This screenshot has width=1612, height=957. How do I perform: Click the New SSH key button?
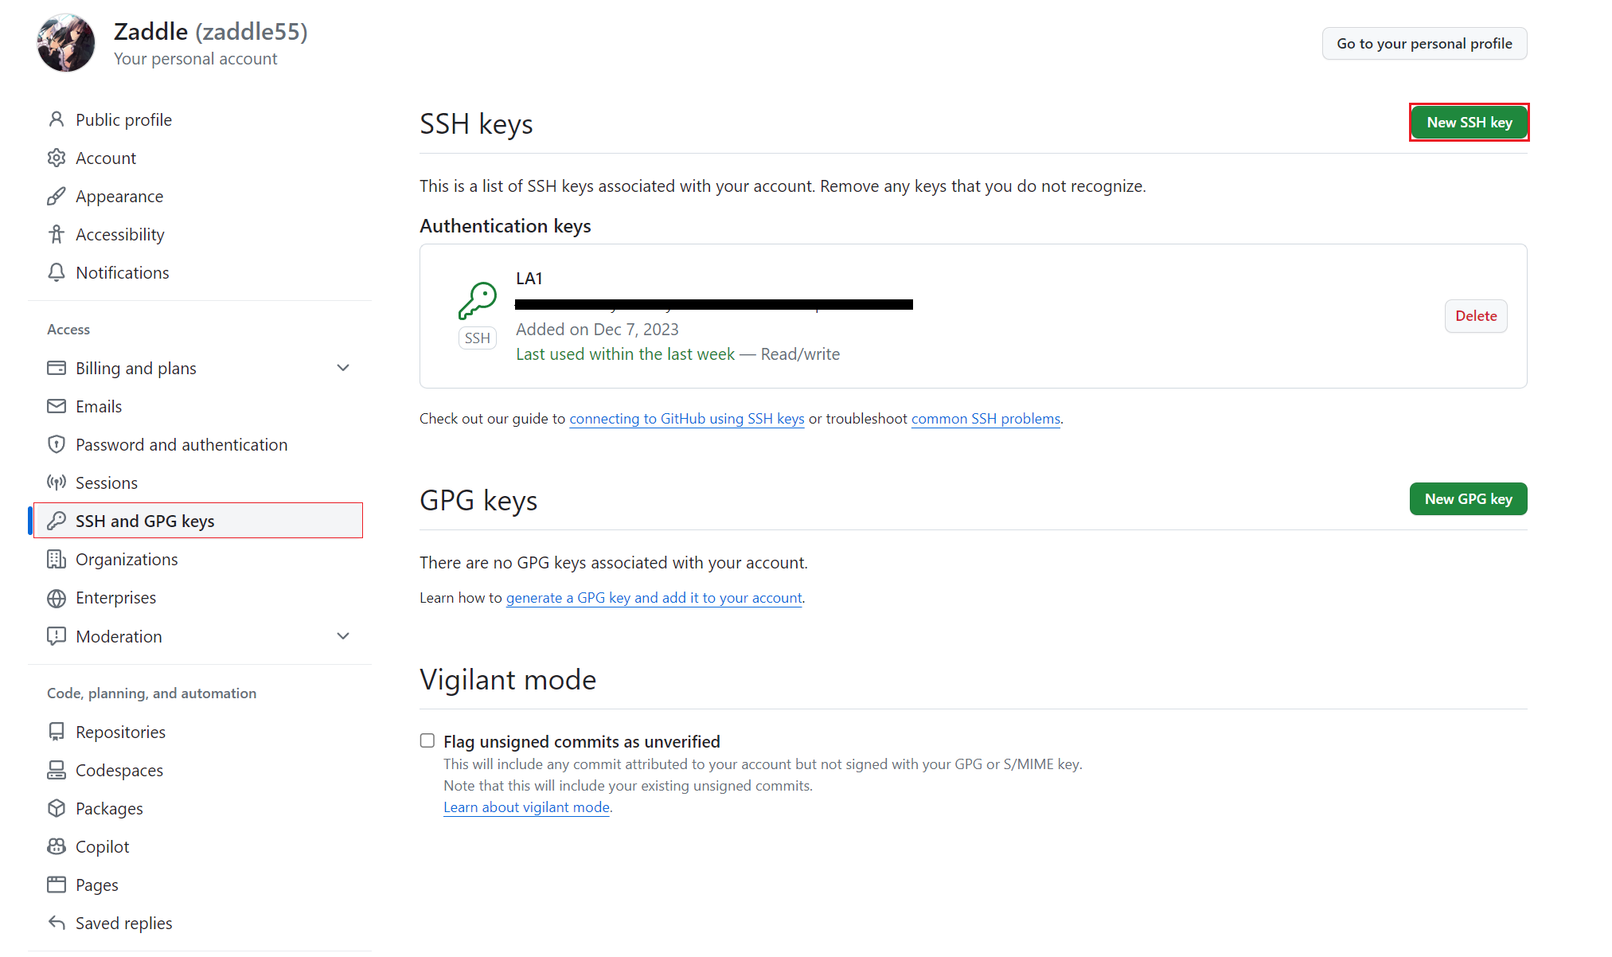(x=1469, y=123)
